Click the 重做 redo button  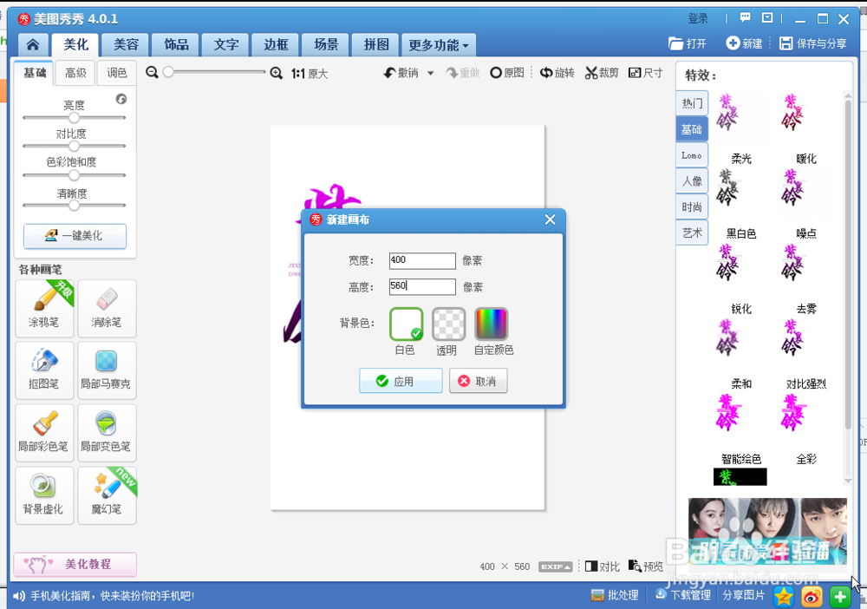[x=463, y=73]
